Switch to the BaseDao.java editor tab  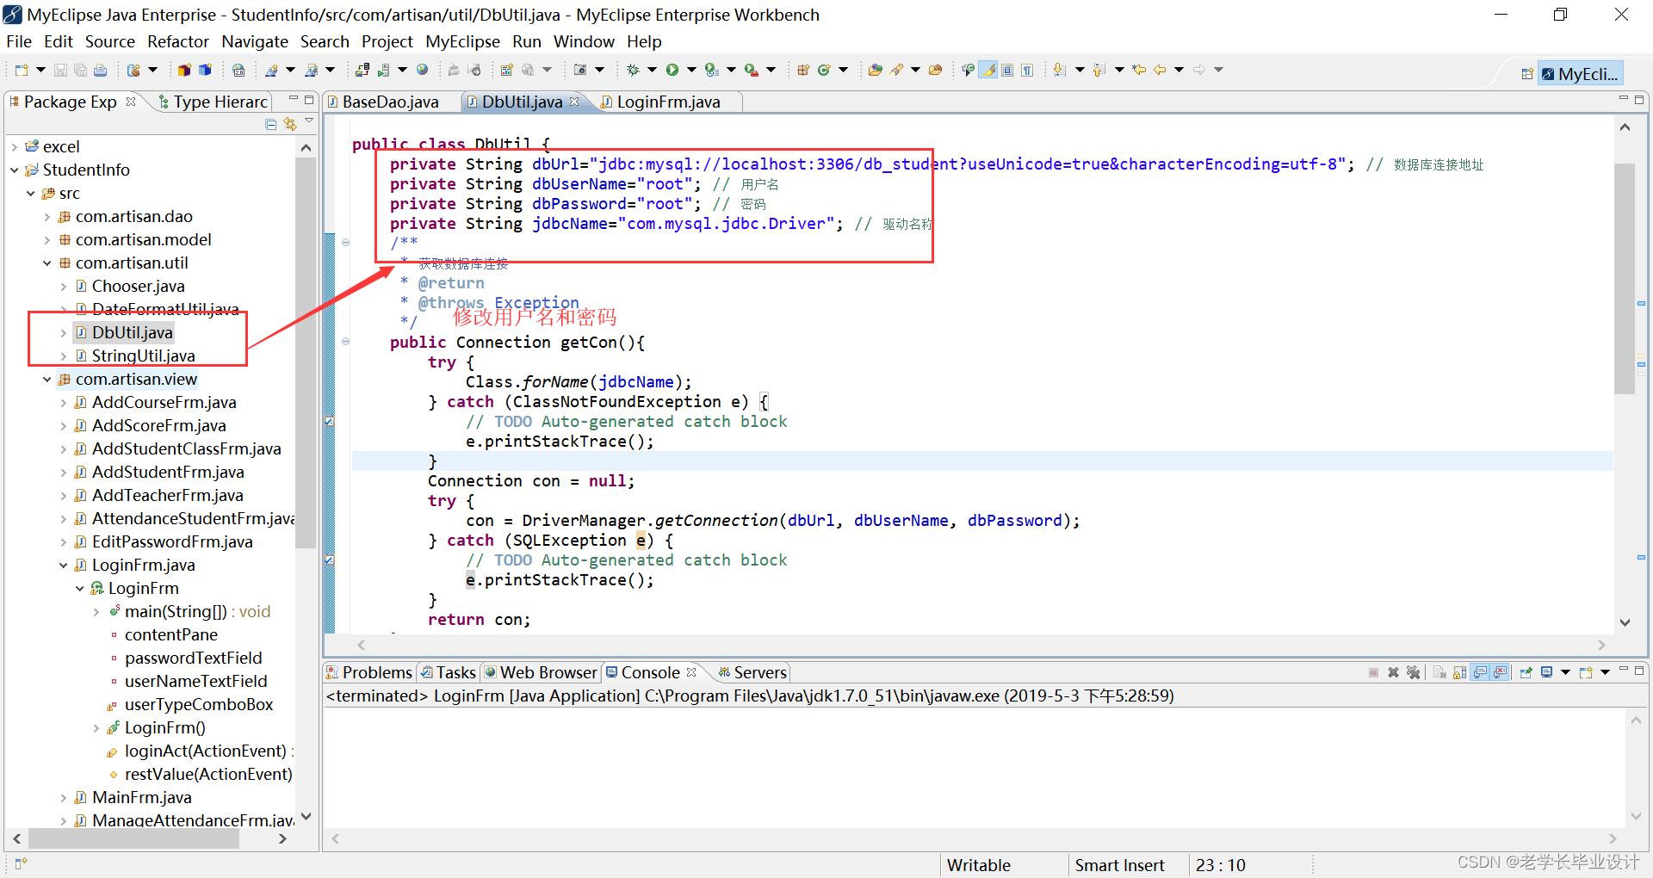[x=390, y=102]
